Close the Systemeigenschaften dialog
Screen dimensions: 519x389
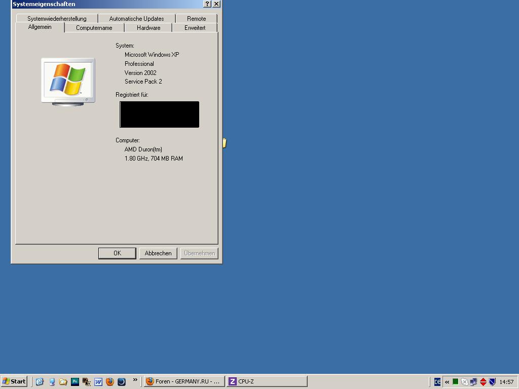(216, 4)
